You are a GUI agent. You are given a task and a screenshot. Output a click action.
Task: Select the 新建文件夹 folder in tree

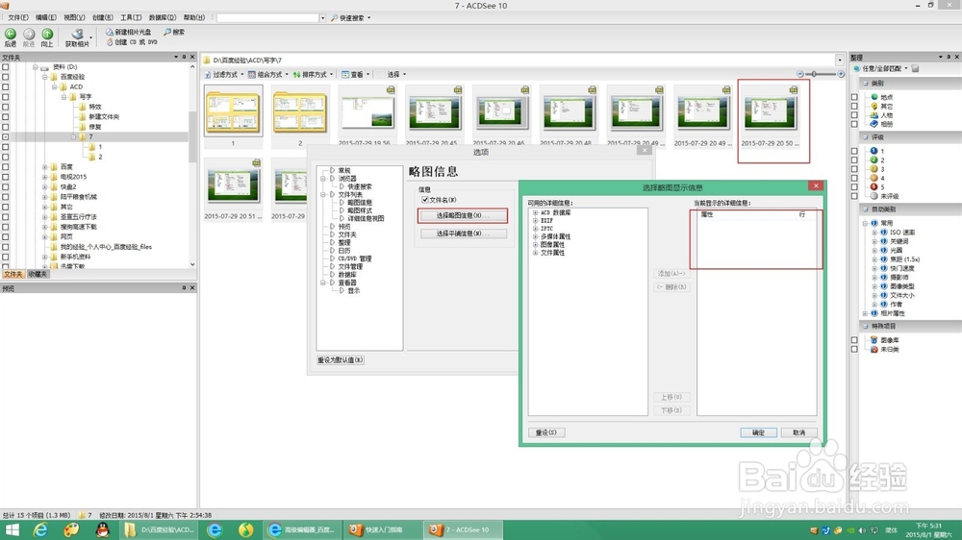tap(104, 116)
